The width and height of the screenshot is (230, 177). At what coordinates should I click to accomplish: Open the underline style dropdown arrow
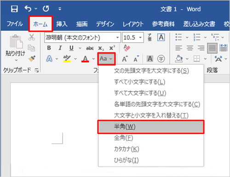pyautogui.click(x=80, y=48)
